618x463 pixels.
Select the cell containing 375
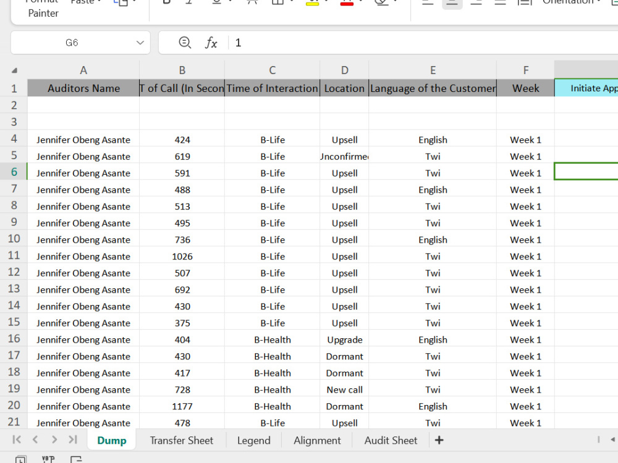(x=182, y=323)
